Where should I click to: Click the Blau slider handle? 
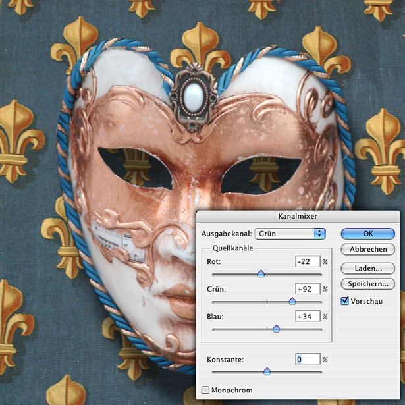(276, 328)
